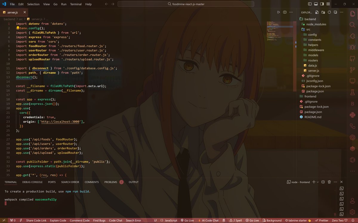Open the editor More Actions ellipsis
358x223 pixels.
(x=291, y=12)
